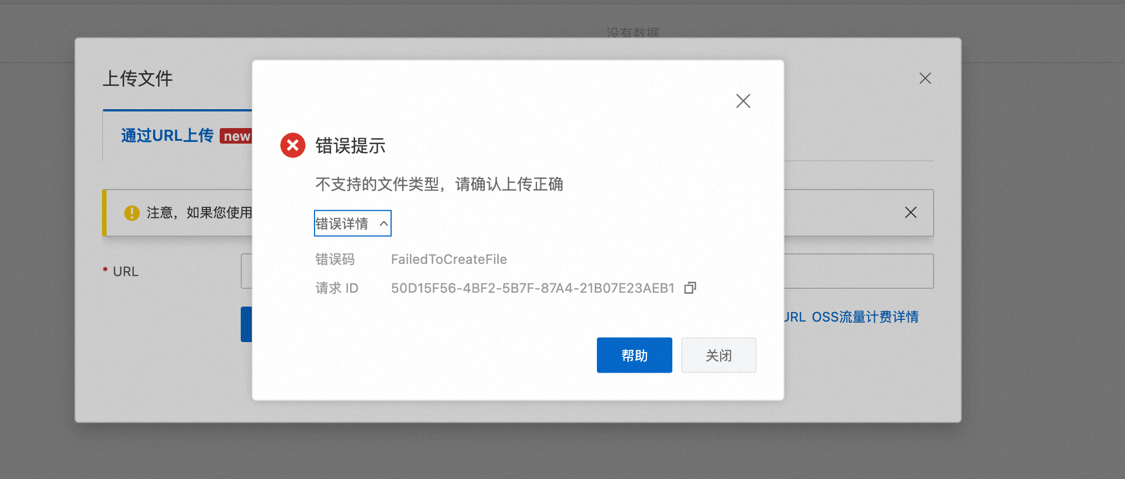The height and width of the screenshot is (479, 1125).
Task: Switch to the 通过URL上传 tab
Action: [x=167, y=135]
